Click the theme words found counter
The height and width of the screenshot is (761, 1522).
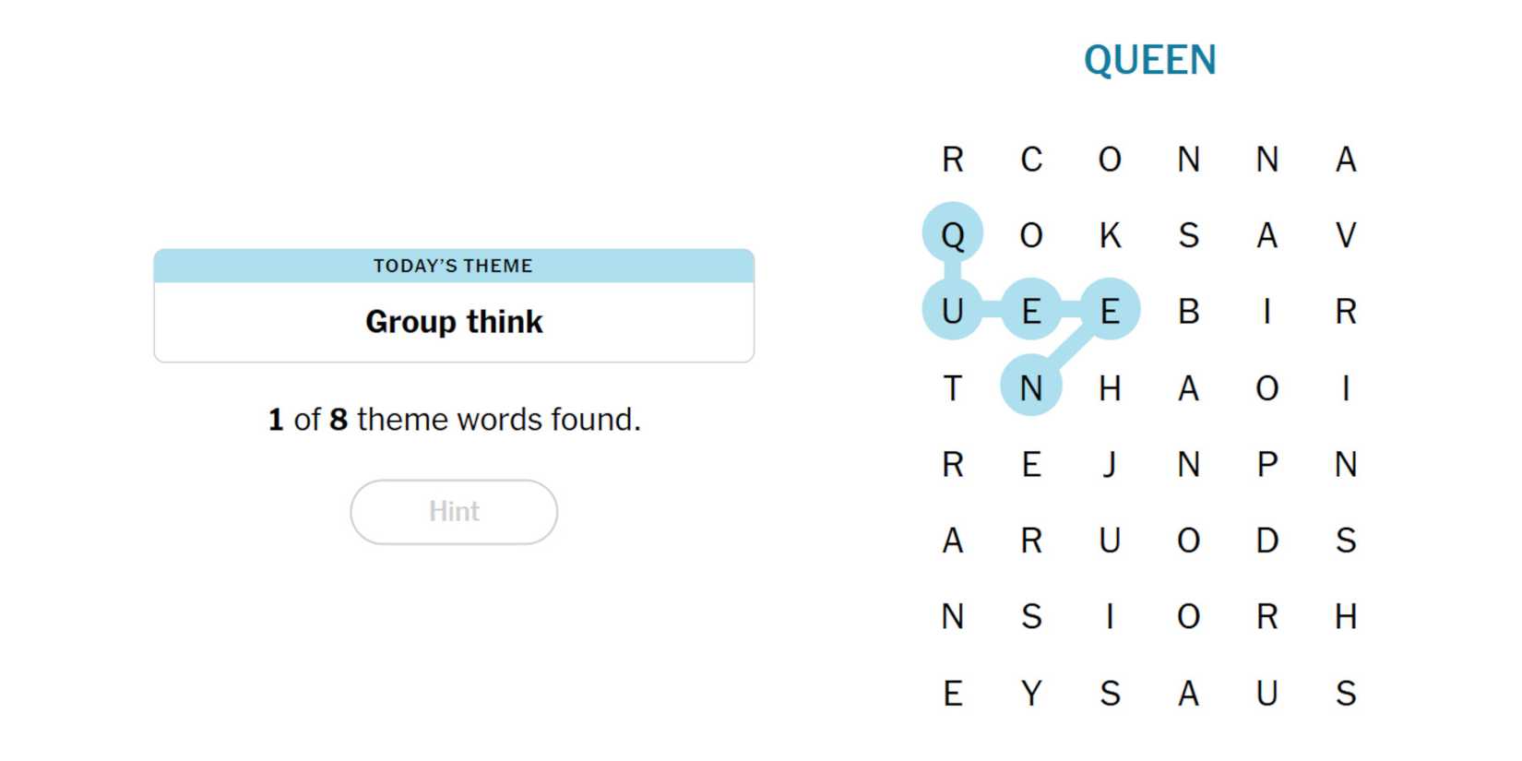pyautogui.click(x=454, y=420)
